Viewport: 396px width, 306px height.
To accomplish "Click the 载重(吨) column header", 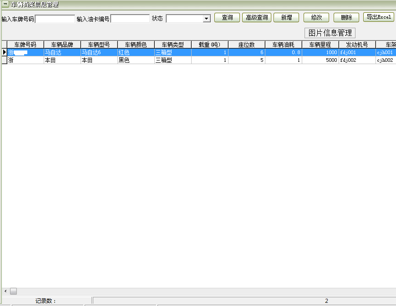I will 210,45.
